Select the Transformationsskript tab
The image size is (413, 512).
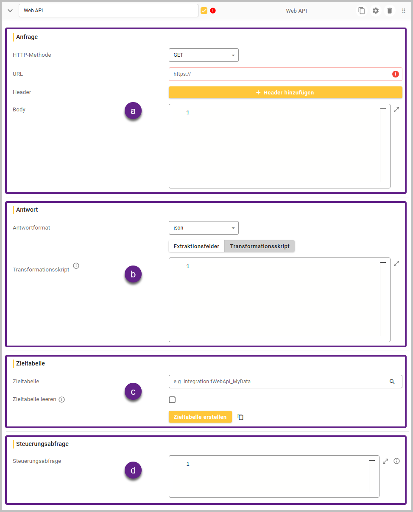click(x=260, y=246)
